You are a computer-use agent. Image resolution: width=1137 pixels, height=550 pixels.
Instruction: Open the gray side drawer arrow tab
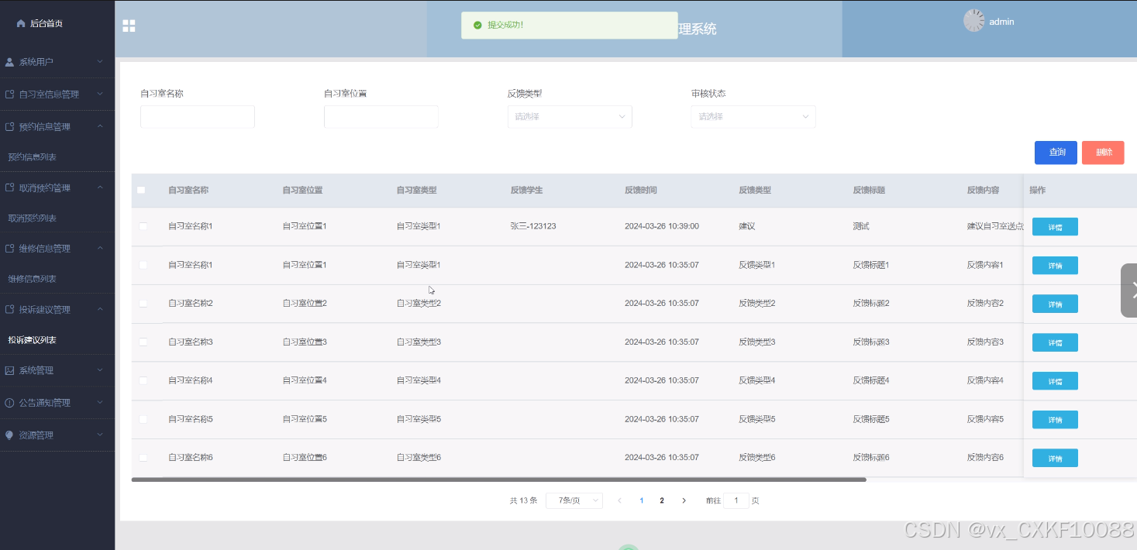1129,290
